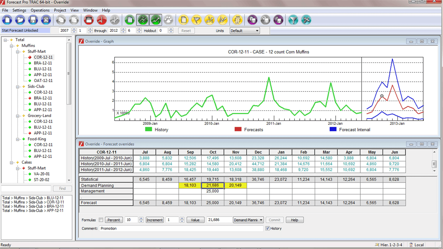Adjust the 2007 start year stepper
The width and height of the screenshot is (443, 249).
74,31
